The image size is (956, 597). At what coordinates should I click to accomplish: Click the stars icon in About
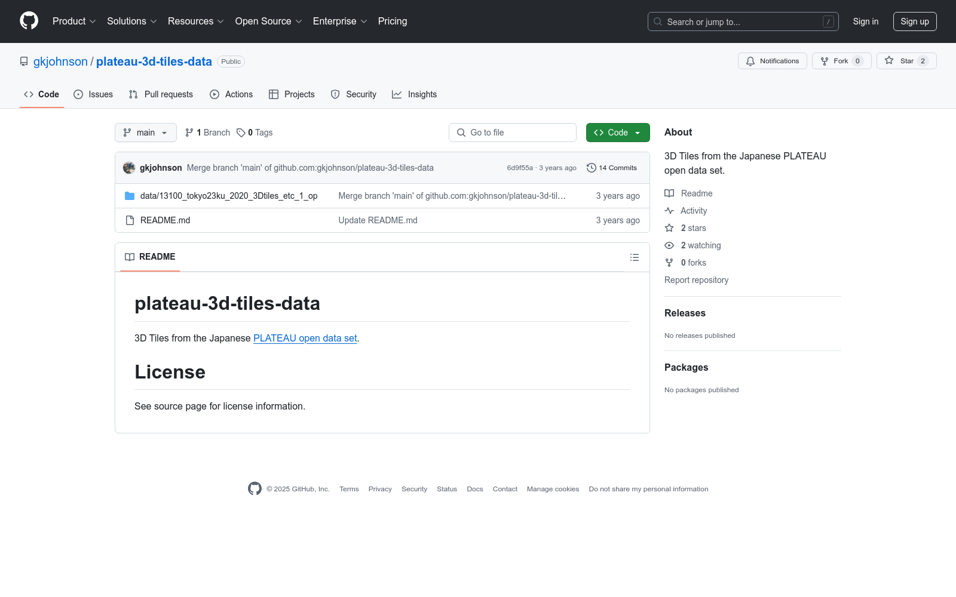point(669,228)
